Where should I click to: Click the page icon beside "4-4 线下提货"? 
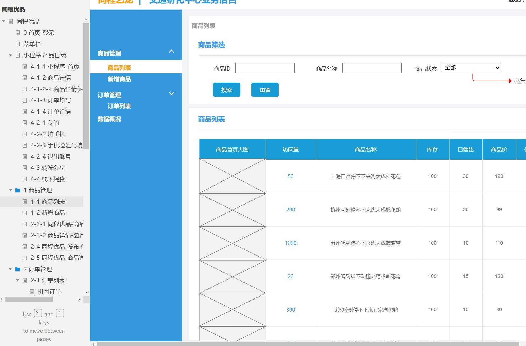[x=25, y=179]
